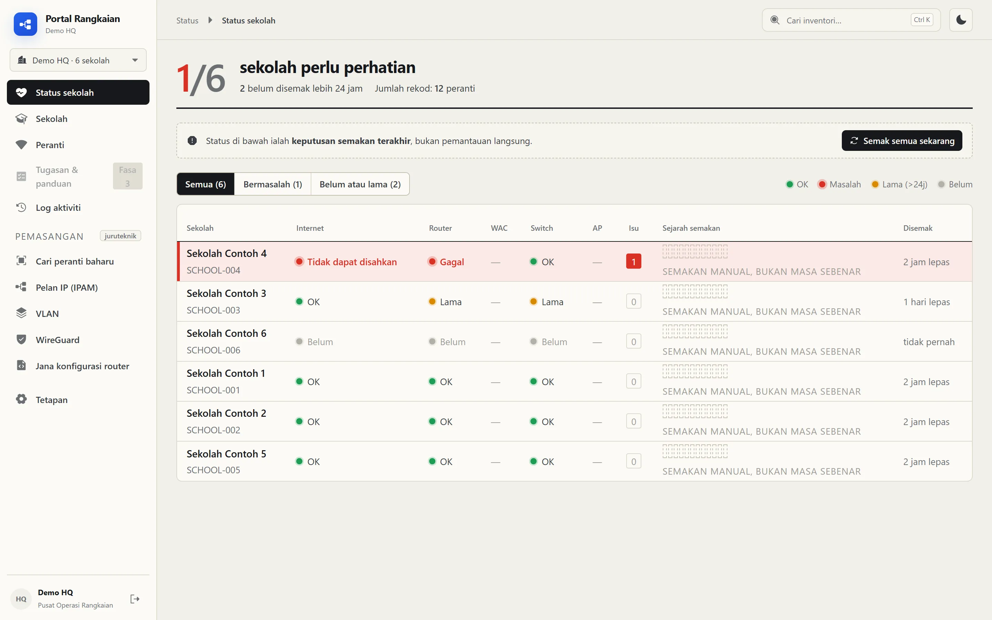Click the HQ avatar in sidebar footer
This screenshot has height=620, width=992.
tap(21, 599)
